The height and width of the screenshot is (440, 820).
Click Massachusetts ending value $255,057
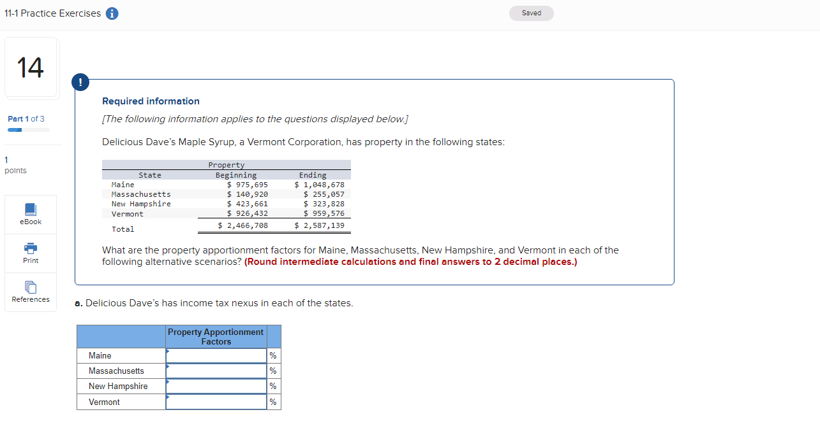pyautogui.click(x=324, y=194)
